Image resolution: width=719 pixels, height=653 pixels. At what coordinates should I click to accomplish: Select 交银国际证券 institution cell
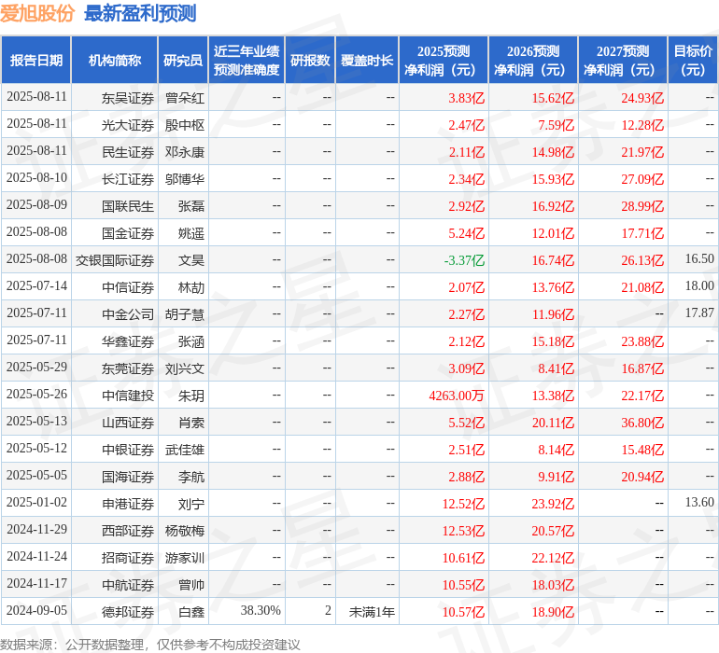[115, 260]
